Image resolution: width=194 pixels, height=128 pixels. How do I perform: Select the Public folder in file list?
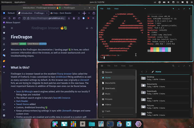[165, 114]
